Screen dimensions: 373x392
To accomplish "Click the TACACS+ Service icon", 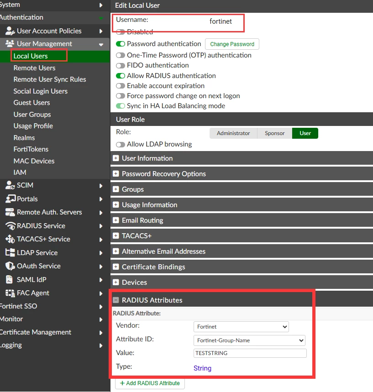I will [x=10, y=239].
